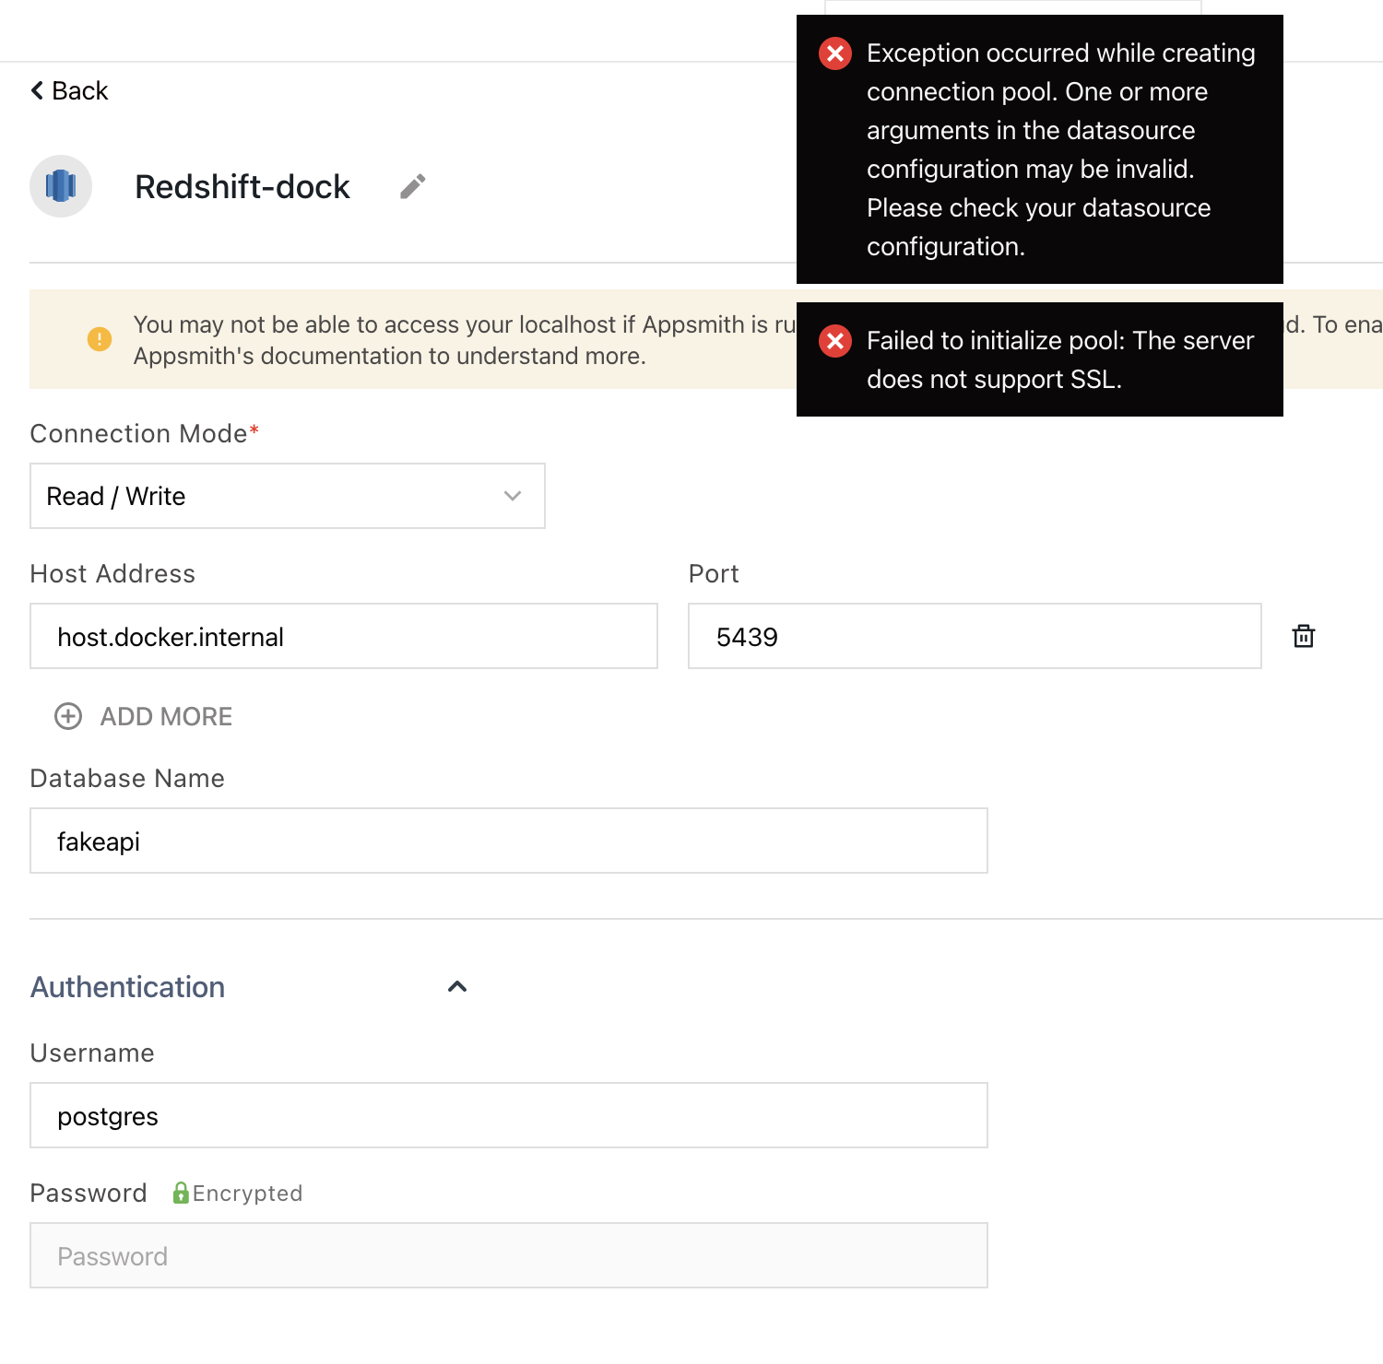Select the Username field containing postgres
This screenshot has width=1383, height=1364.
(509, 1115)
